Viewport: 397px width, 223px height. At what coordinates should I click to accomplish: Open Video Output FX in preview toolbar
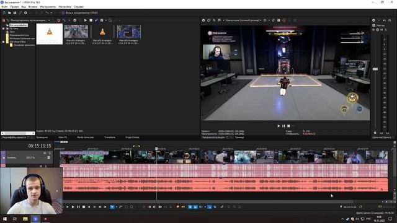[x=214, y=20]
